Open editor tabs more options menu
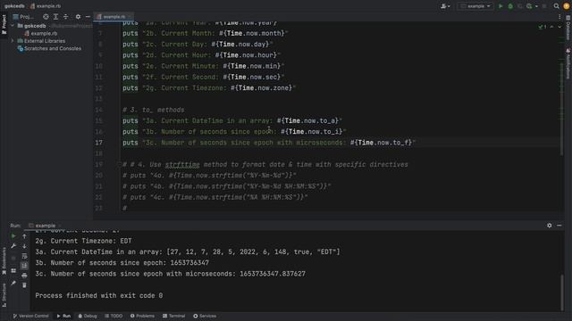Image resolution: width=572 pixels, height=321 pixels. coord(559,17)
